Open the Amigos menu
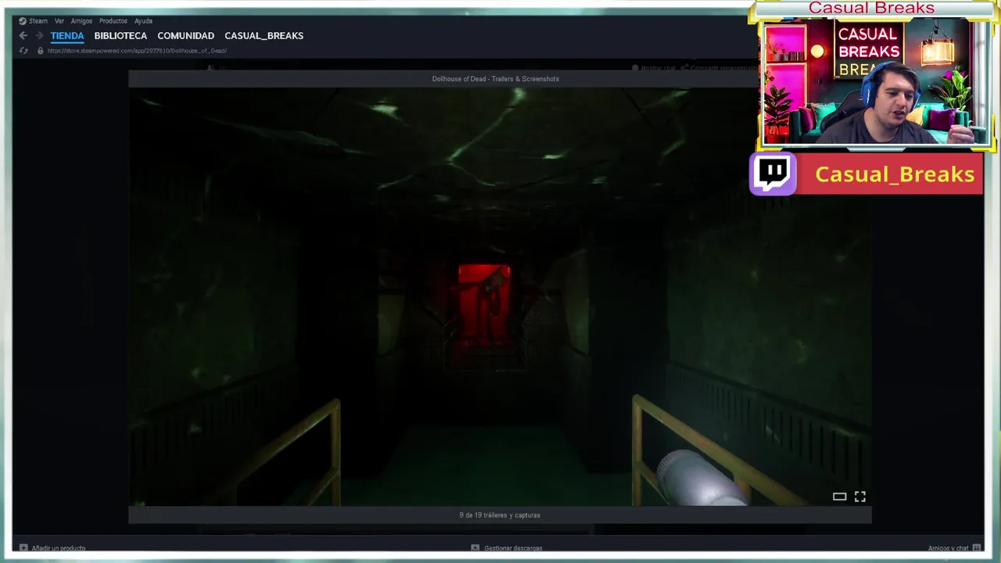The image size is (1001, 563). pyautogui.click(x=81, y=21)
